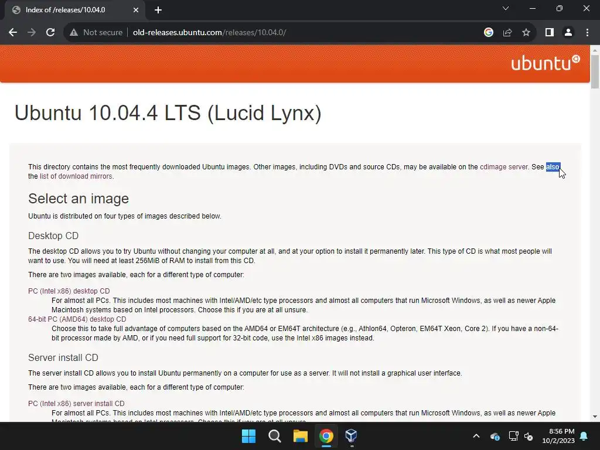The width and height of the screenshot is (600, 450).
Task: Click the Server install CD heading
Action: 63,358
